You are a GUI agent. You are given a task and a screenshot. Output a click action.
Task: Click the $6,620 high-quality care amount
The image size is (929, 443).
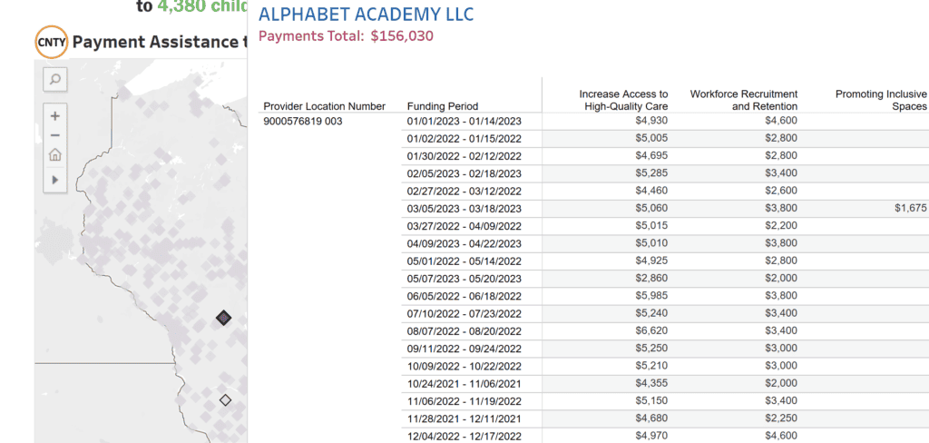click(x=651, y=331)
